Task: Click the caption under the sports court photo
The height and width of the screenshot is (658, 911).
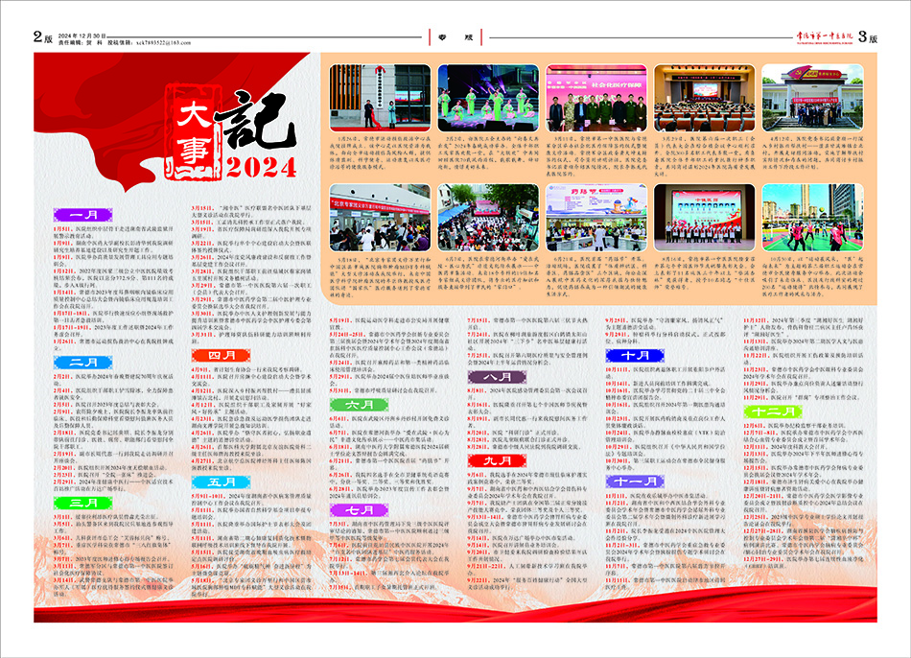Action: (x=812, y=276)
